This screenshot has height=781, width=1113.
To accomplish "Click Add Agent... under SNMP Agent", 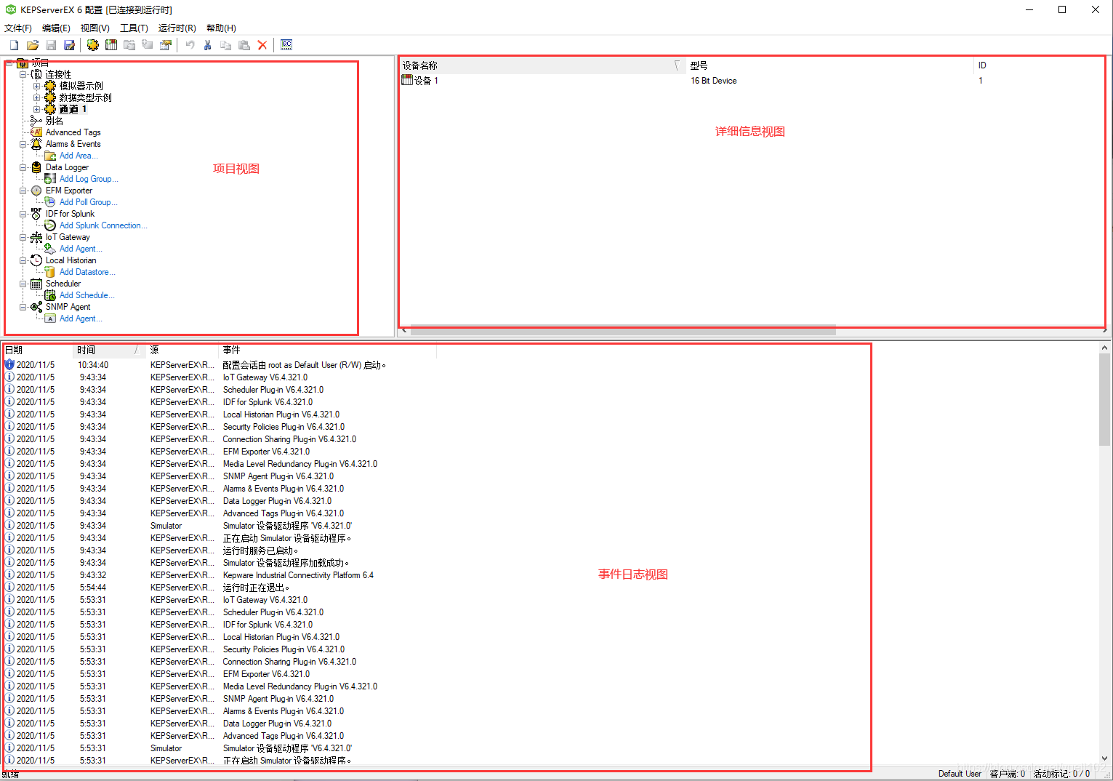I will click(x=81, y=319).
